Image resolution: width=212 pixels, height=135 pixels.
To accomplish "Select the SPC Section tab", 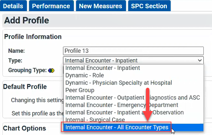I will [149, 6].
